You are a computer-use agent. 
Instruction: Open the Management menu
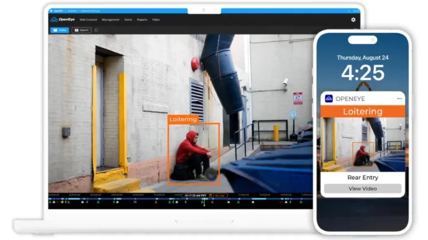coord(110,20)
